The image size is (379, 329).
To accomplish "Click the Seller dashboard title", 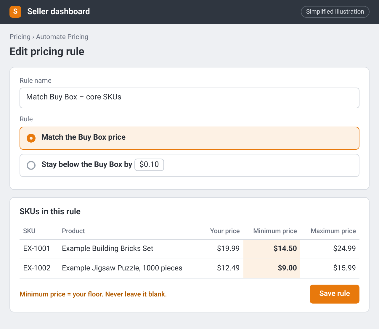I will tap(59, 12).
